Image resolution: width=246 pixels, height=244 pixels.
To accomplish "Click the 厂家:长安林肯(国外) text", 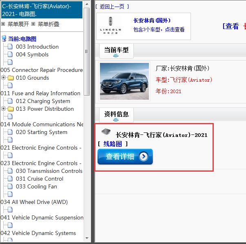I will (182, 68).
